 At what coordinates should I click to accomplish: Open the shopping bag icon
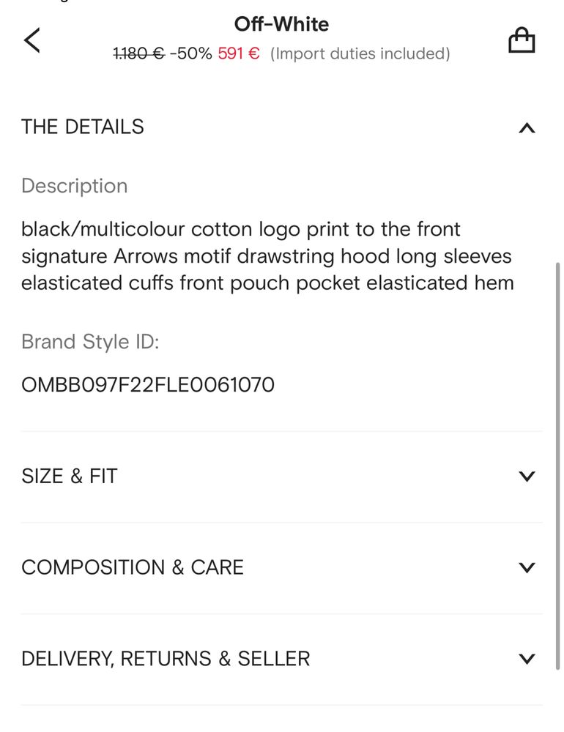(x=522, y=40)
